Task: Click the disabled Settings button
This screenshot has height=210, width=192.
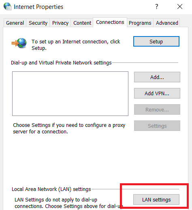Action: click(x=157, y=126)
